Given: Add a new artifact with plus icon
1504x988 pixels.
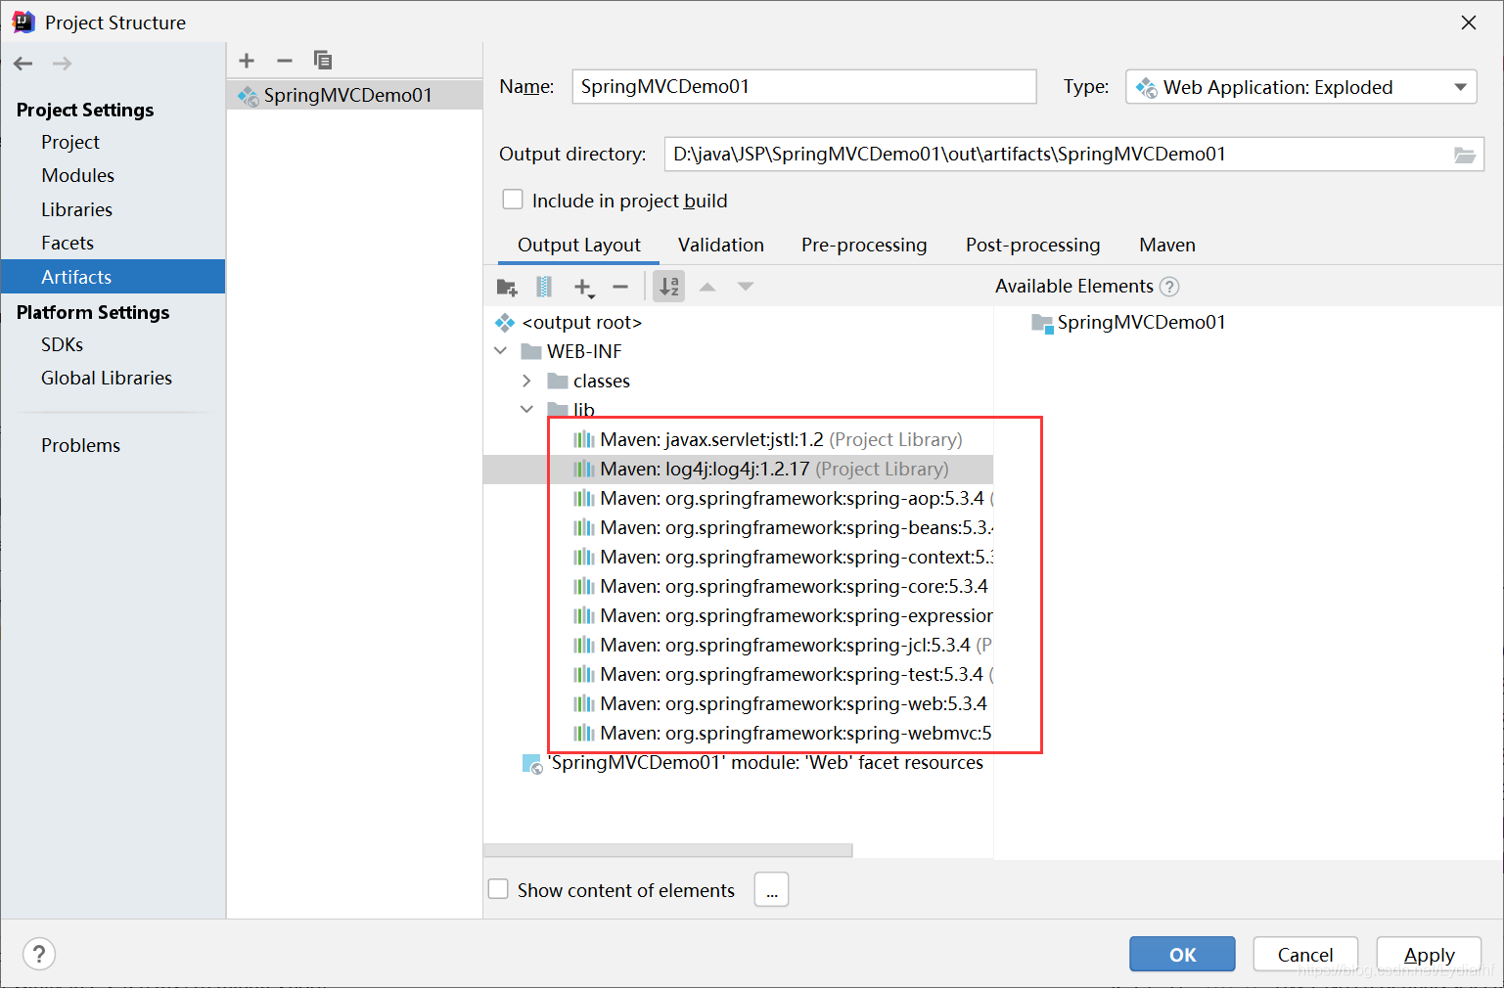Looking at the screenshot, I should [x=247, y=61].
